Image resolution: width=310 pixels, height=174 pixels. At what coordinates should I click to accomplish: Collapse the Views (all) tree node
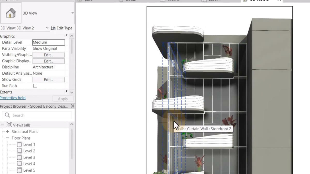pos(2,125)
